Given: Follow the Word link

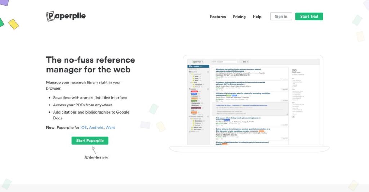Looking at the screenshot, I should (110, 127).
